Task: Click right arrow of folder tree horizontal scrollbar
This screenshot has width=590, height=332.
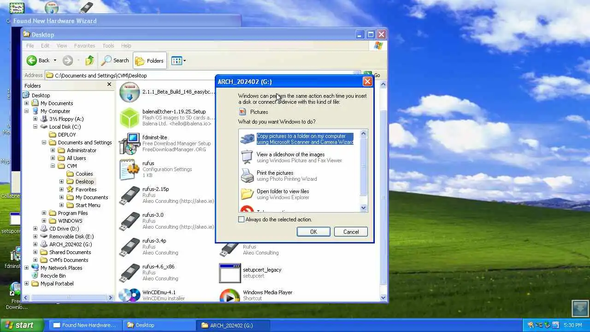Action: click(x=111, y=298)
